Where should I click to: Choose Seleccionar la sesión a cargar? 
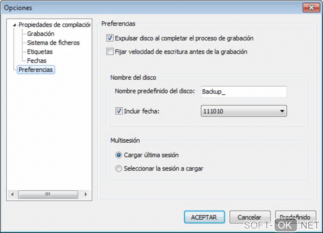(119, 169)
